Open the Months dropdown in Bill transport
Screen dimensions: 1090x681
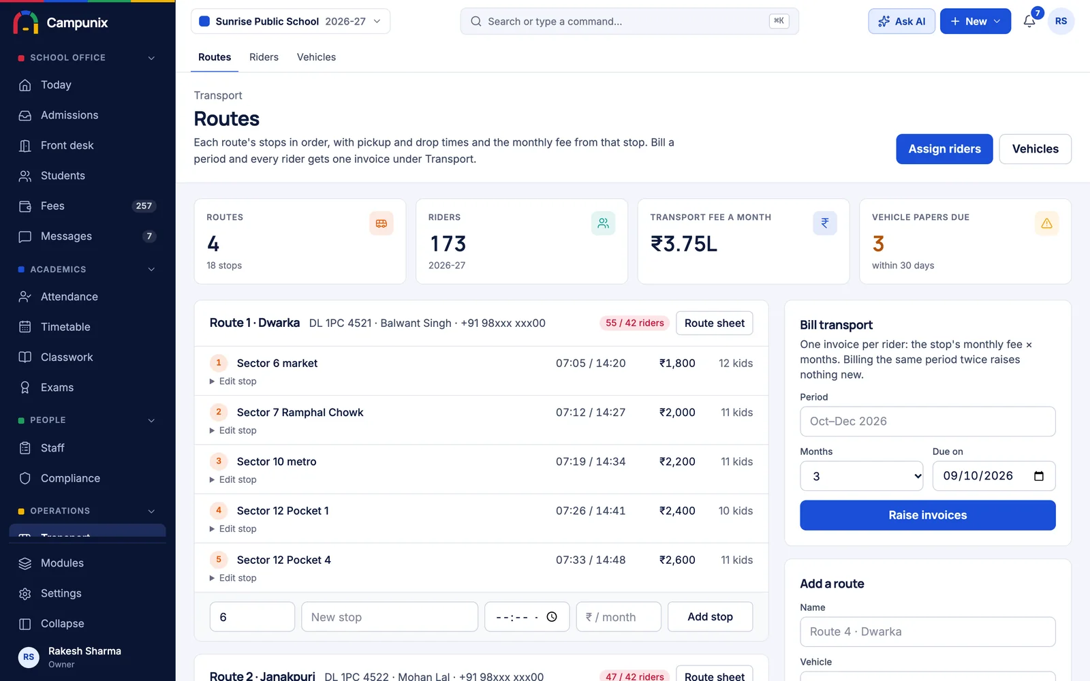coord(862,476)
